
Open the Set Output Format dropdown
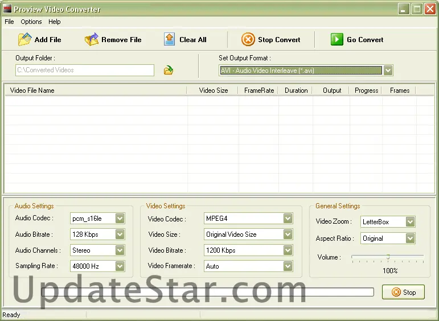tap(388, 71)
